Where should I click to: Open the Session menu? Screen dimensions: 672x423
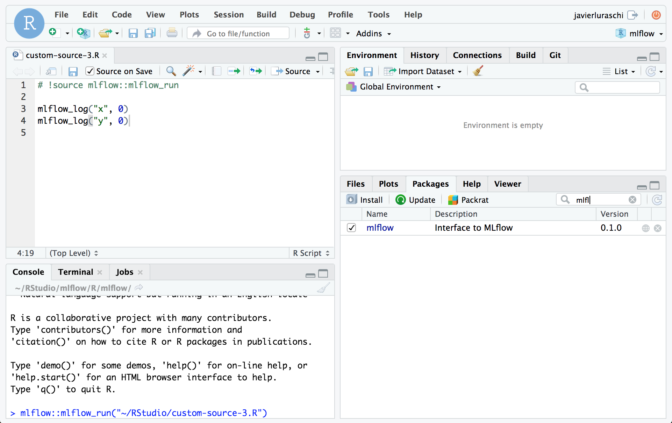229,15
